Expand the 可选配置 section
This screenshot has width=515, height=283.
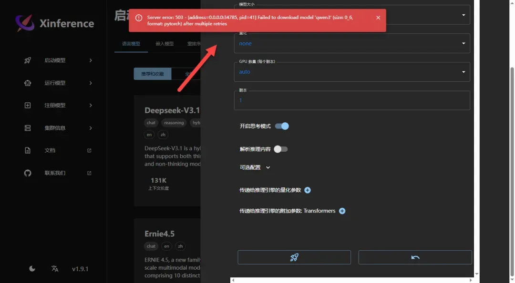pos(255,167)
